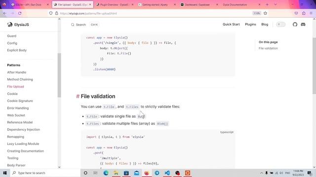Open notification center icon
316x177 pixels.
point(310,173)
